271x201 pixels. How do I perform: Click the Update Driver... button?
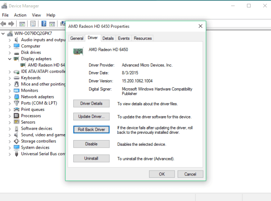point(91,116)
